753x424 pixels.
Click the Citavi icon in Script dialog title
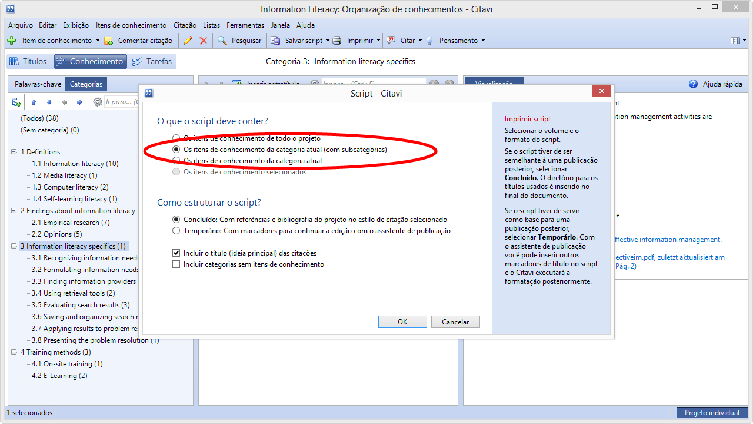pyautogui.click(x=149, y=93)
